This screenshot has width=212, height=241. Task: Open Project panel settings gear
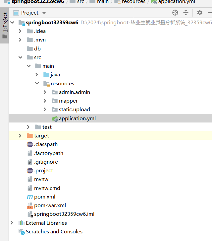tap(199, 13)
